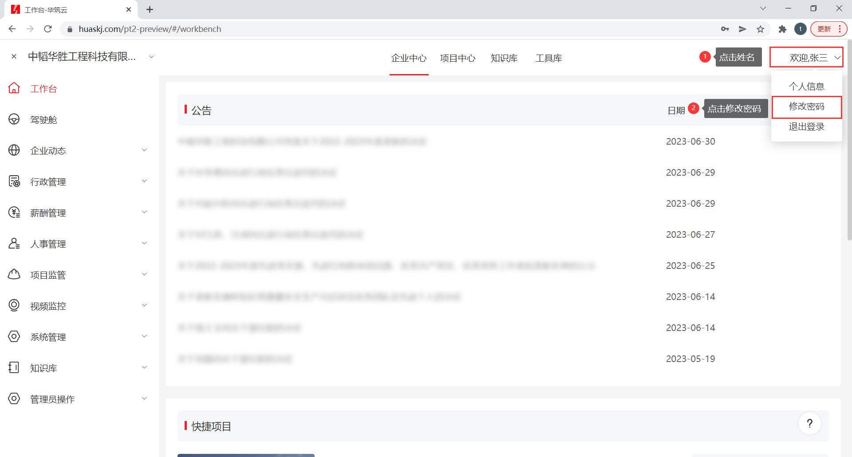Click the 视频监控 camera icon

[14, 306]
